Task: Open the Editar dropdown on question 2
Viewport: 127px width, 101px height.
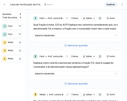Action: 89,56
